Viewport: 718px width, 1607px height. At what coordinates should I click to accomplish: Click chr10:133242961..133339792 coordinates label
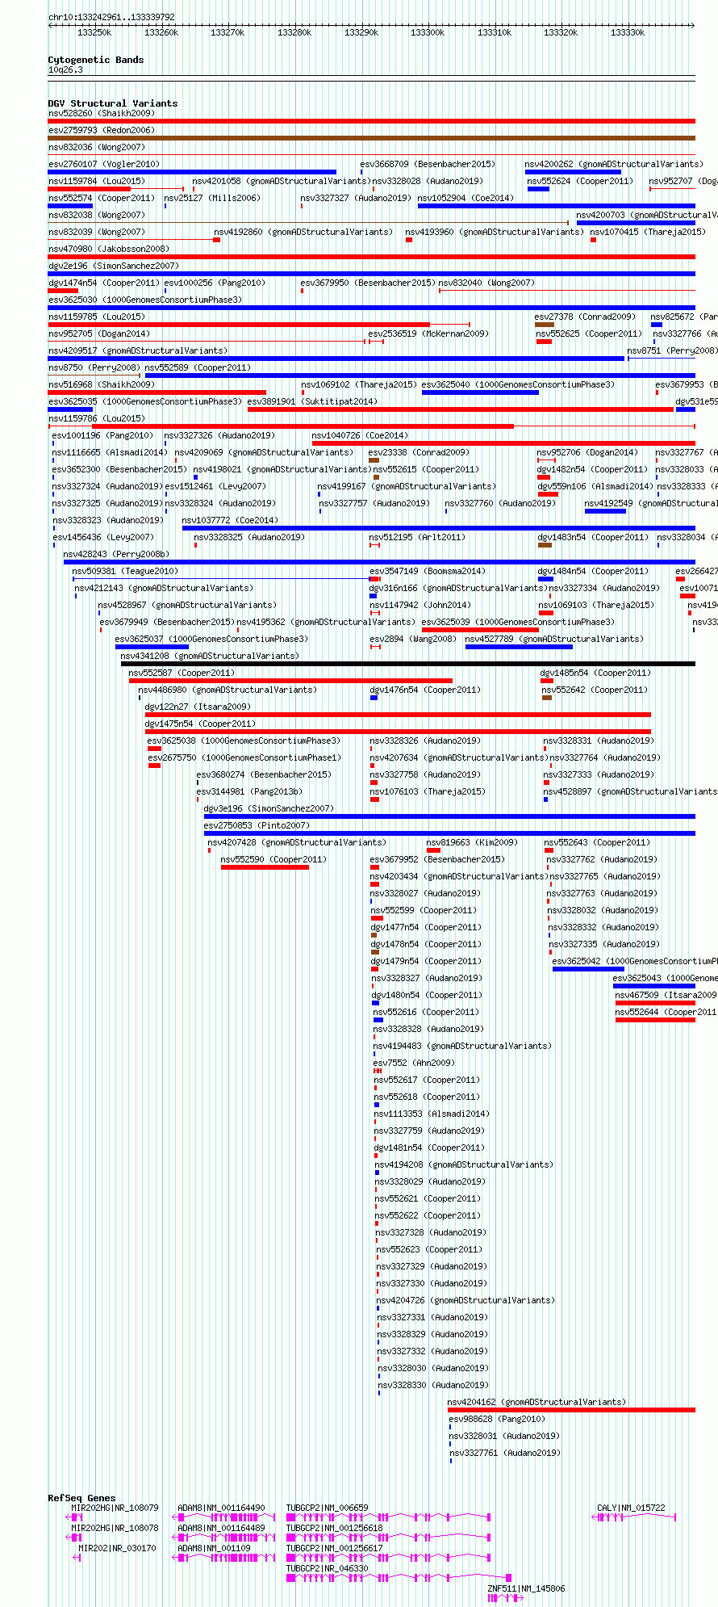111,17
